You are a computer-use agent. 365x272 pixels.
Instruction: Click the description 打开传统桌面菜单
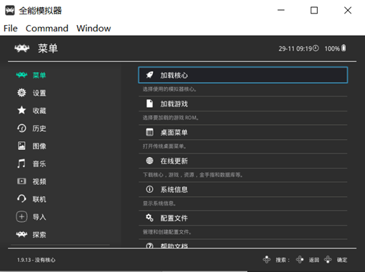[x=164, y=146]
